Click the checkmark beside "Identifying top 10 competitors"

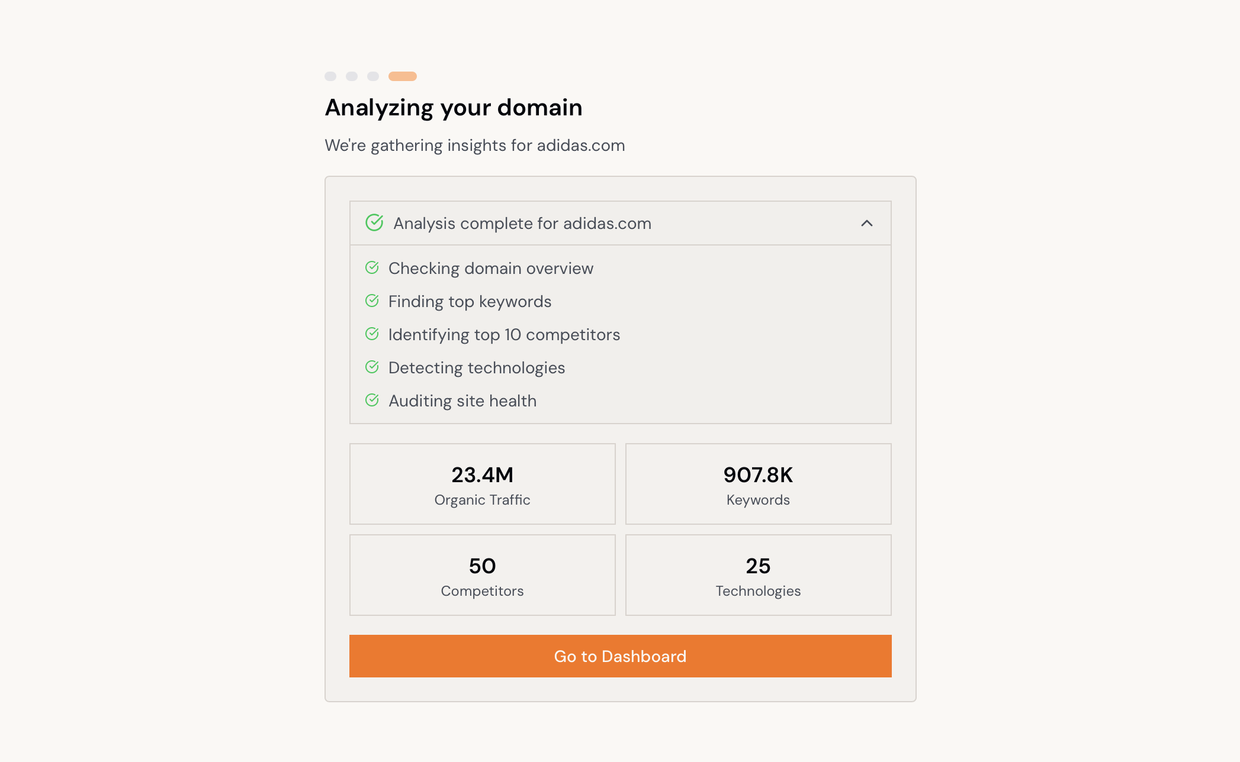(372, 334)
